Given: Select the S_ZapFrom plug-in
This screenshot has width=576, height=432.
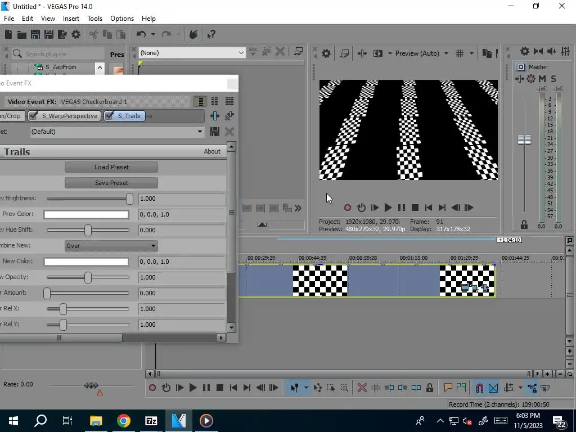Looking at the screenshot, I should [61, 67].
